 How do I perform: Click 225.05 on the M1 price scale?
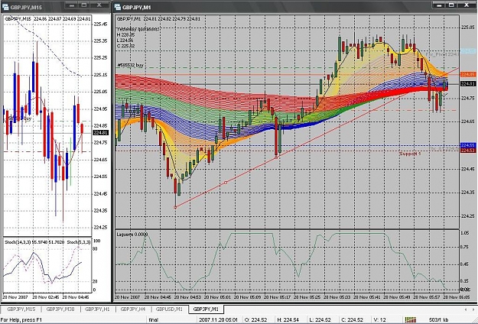(x=467, y=28)
